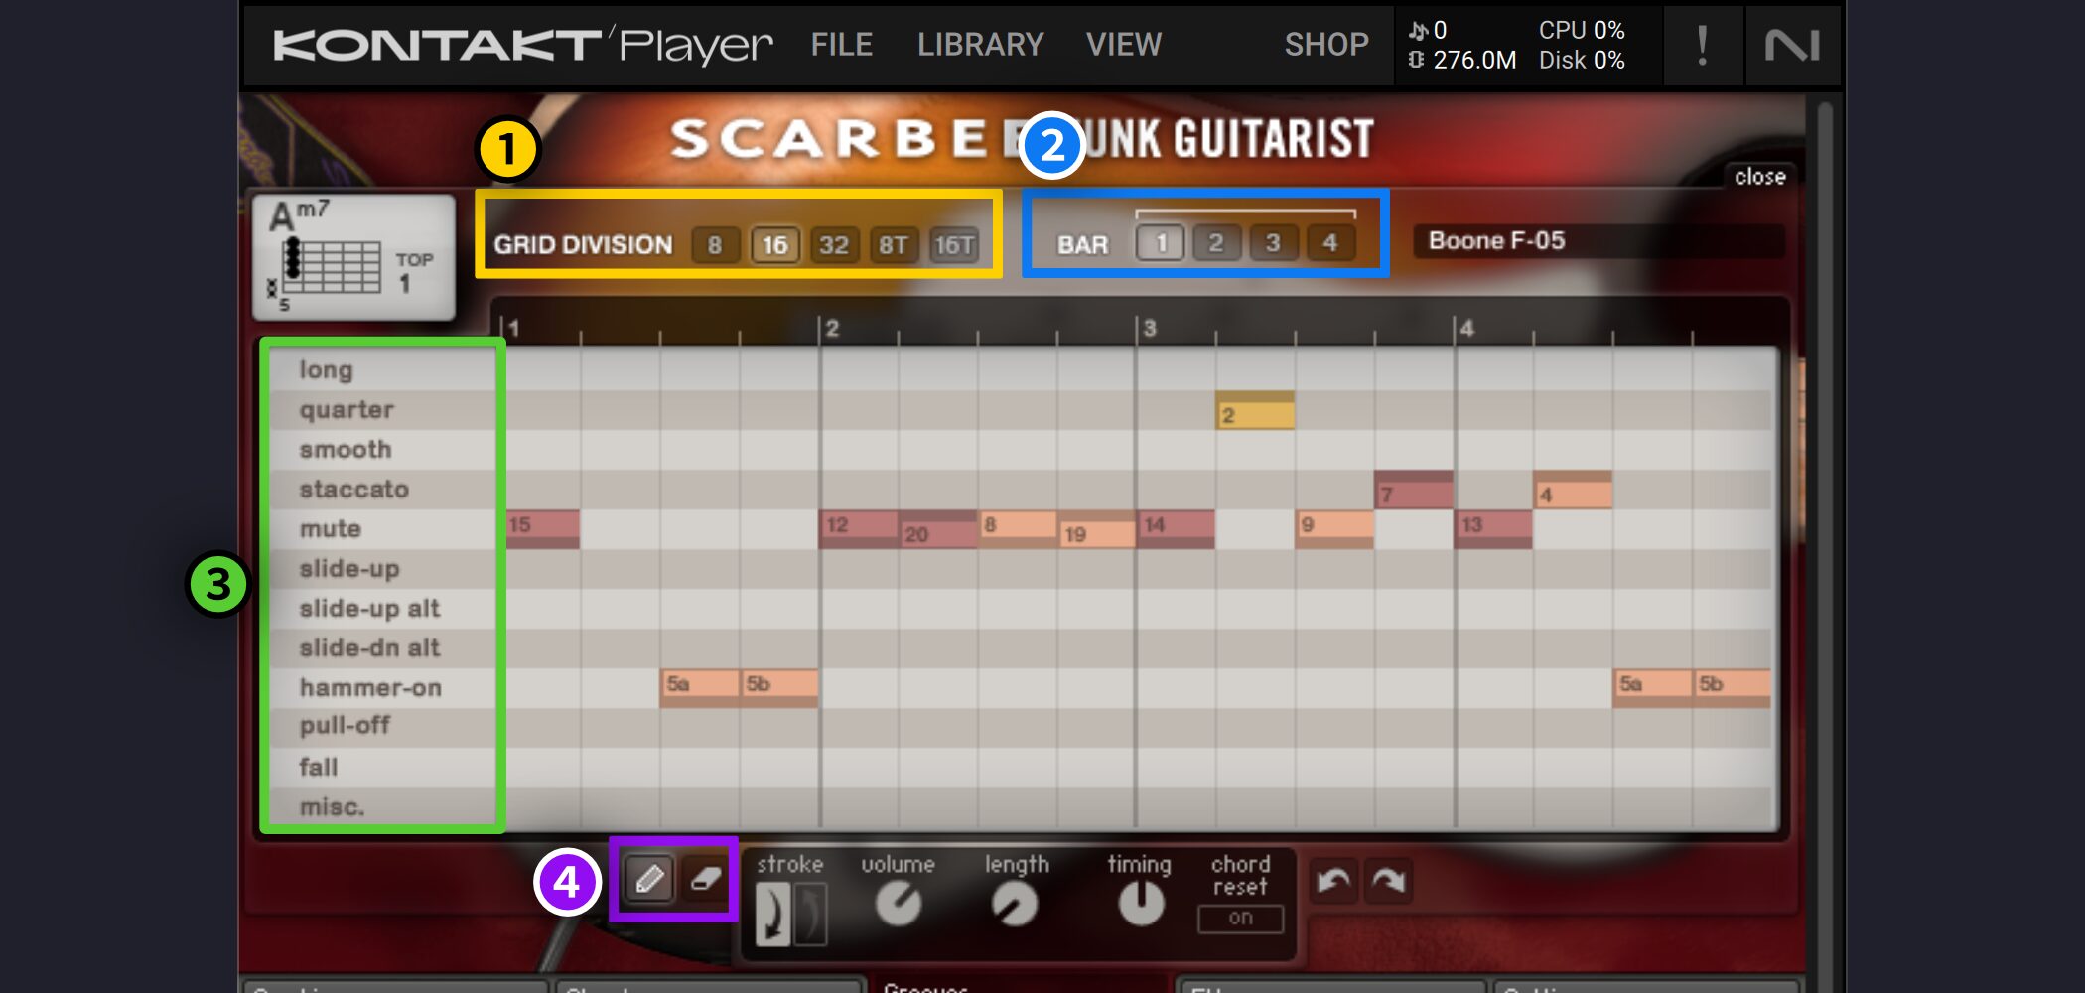Select bar 4 button
This screenshot has width=2085, height=993.
pyautogui.click(x=1330, y=242)
